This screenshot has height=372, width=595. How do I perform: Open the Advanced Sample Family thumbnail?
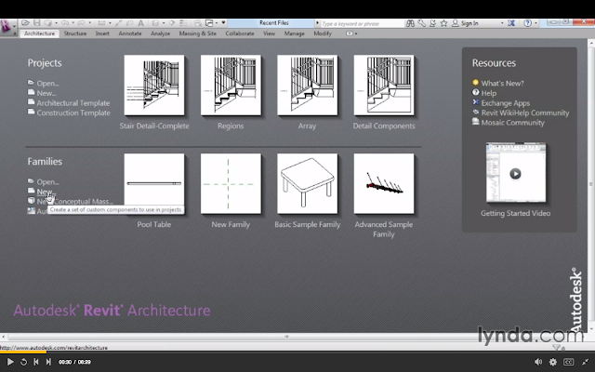point(384,183)
